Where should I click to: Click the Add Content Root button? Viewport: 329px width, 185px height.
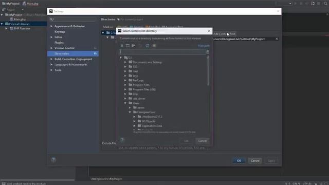(224, 34)
